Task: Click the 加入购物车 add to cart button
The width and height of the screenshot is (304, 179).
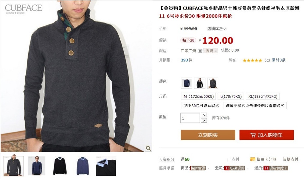Action: pos(267,135)
